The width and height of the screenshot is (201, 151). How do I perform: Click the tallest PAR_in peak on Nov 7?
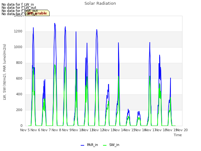click(x=55, y=24)
